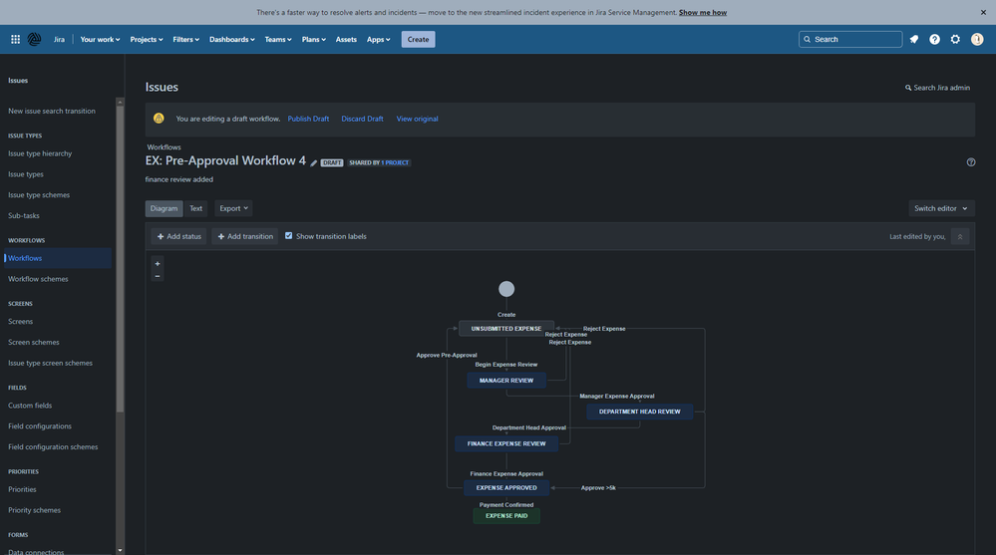Image resolution: width=996 pixels, height=555 pixels.
Task: Click View original link
Action: 418,119
